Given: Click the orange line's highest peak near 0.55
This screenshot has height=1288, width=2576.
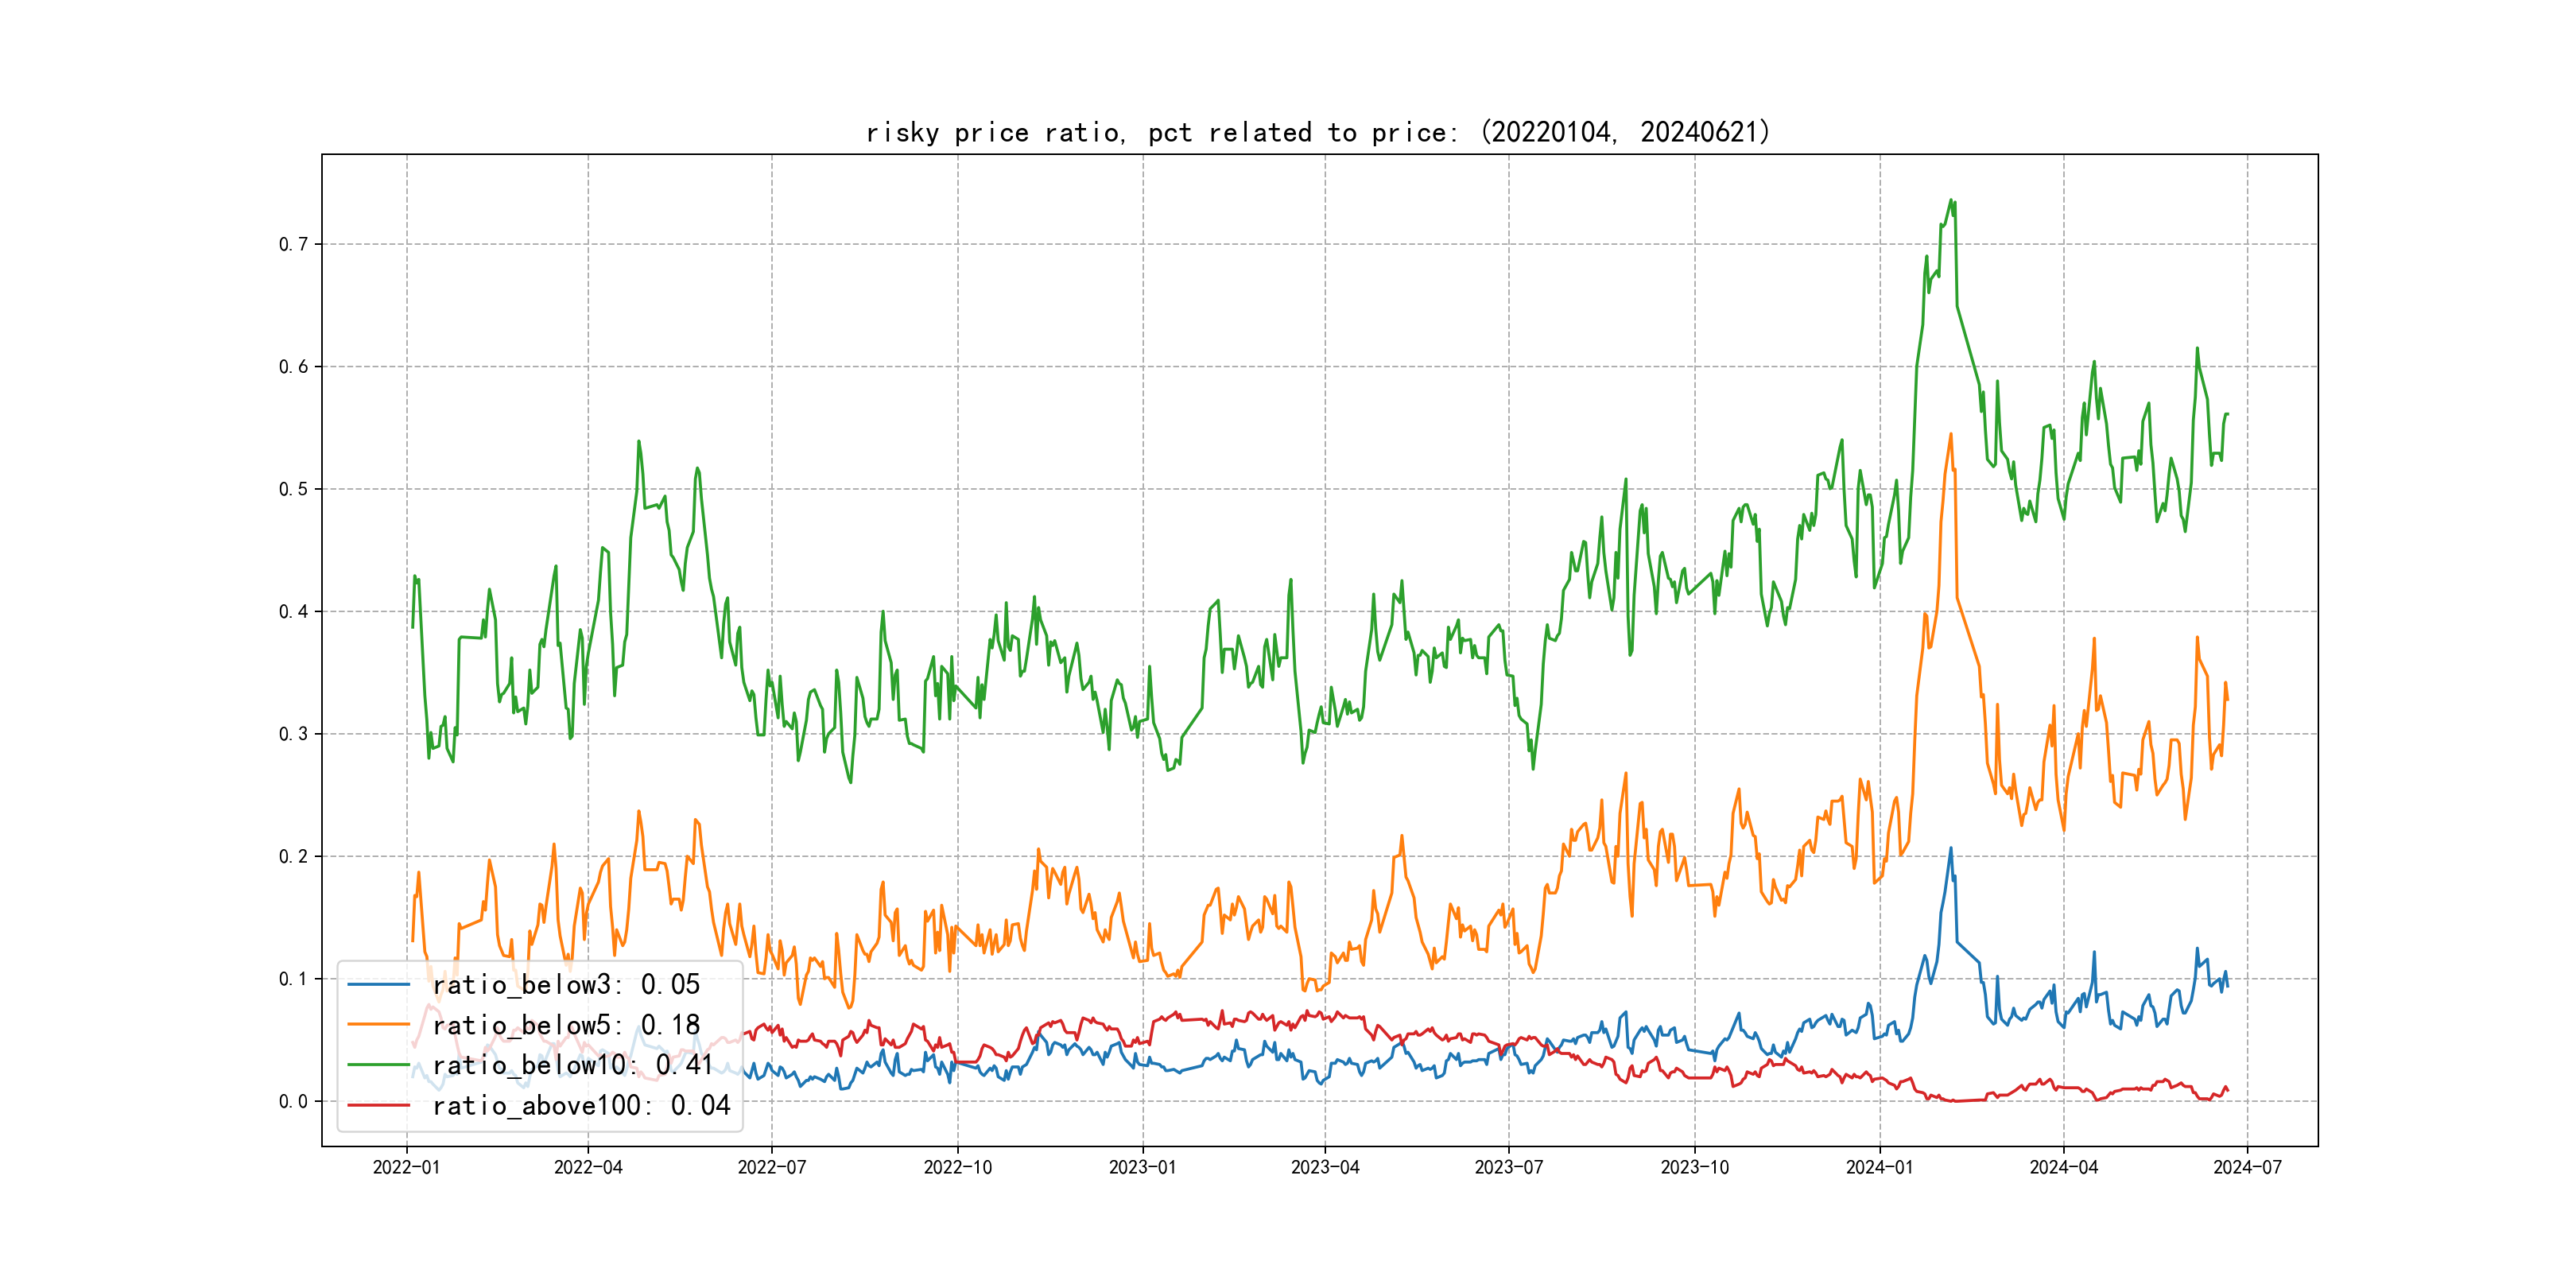Looking at the screenshot, I should [1950, 434].
